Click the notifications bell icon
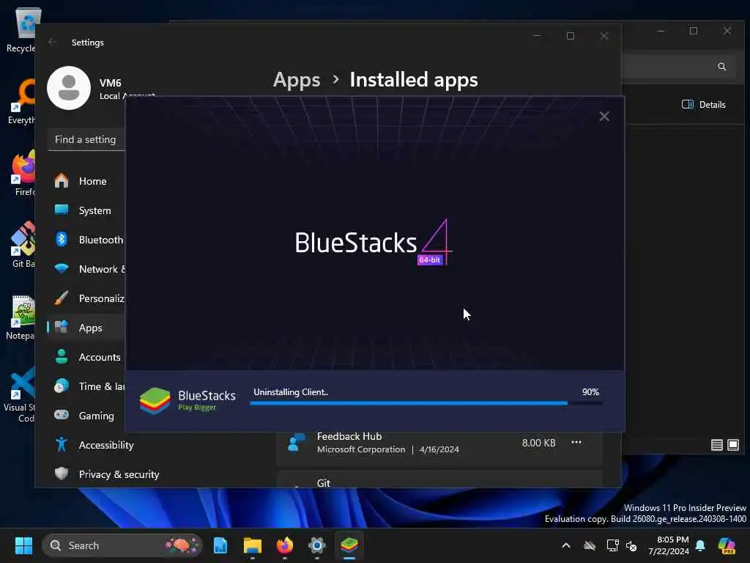This screenshot has width=750, height=563. pyautogui.click(x=700, y=545)
